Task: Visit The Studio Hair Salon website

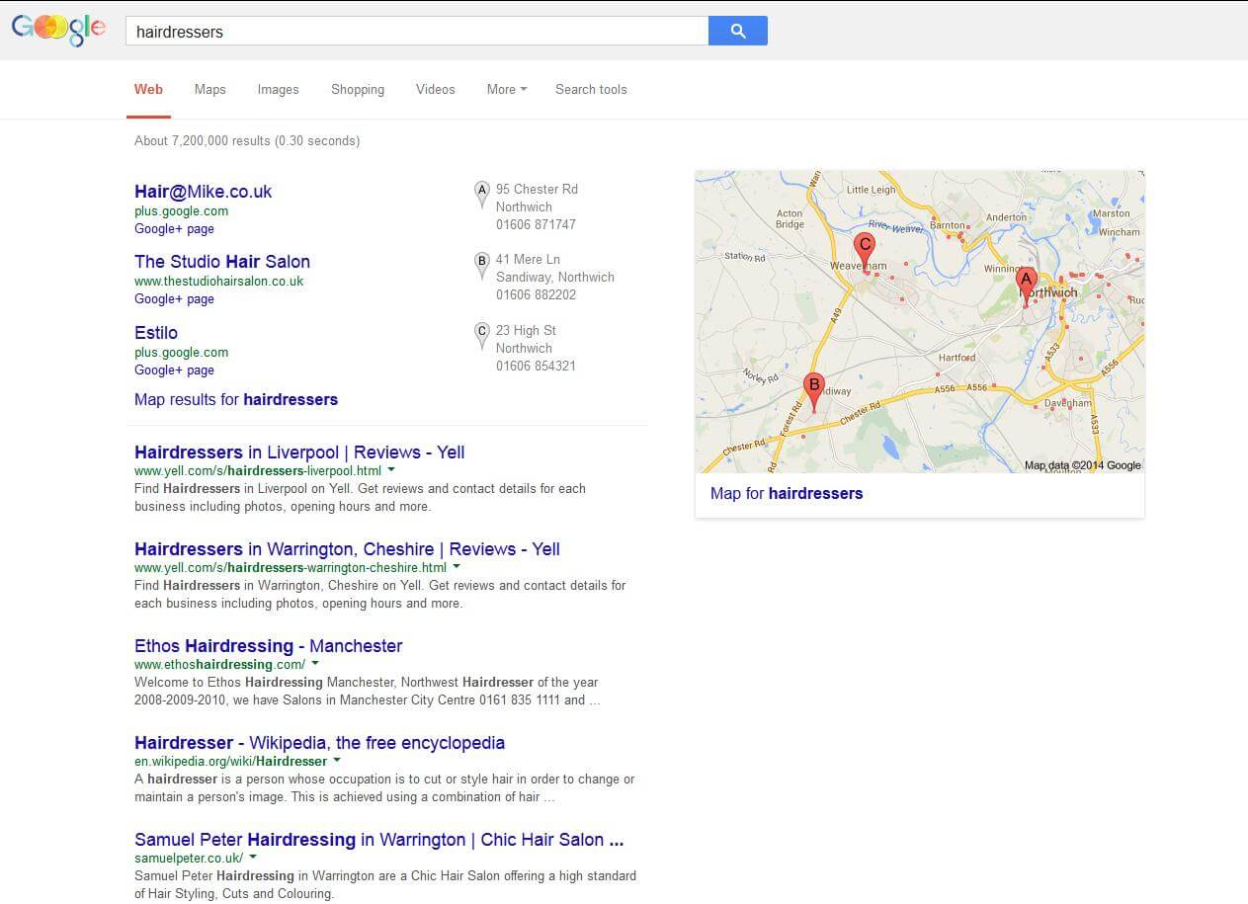Action: [221, 261]
